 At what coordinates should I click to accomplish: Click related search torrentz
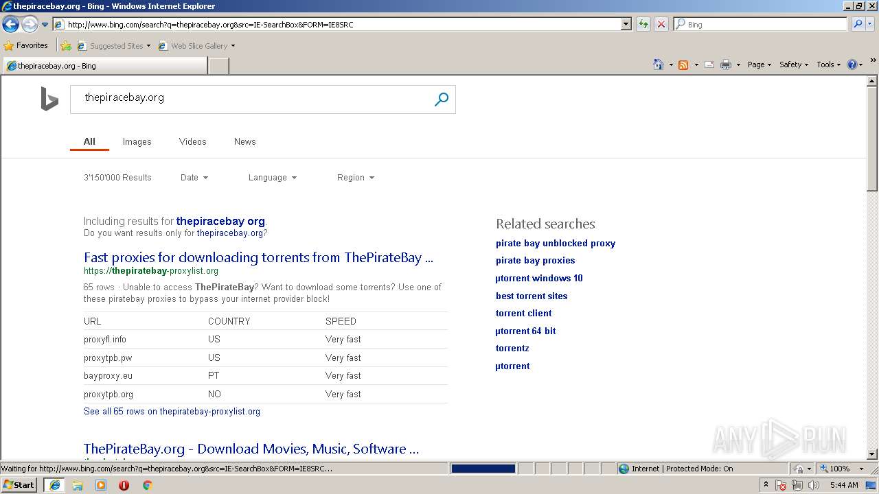click(x=512, y=348)
